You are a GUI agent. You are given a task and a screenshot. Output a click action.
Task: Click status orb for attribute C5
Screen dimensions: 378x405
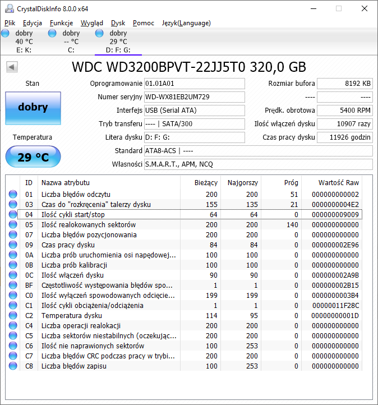coord(13,335)
